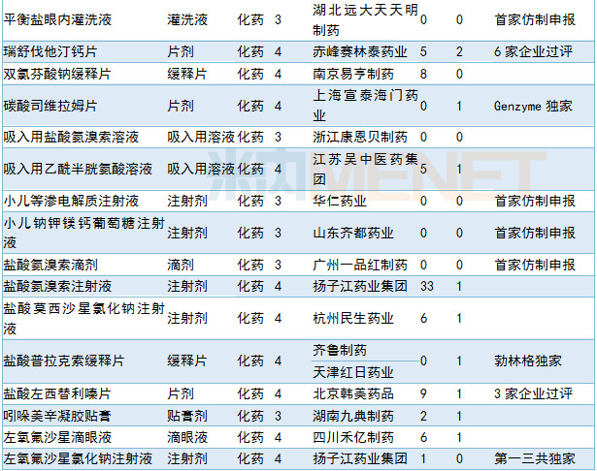Viewport: 597px width, 471px height.
Task: Select drug name 盐酸莫西沙星氯化钠注射液
Action: pos(84,318)
